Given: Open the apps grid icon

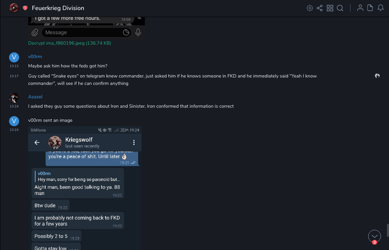Looking at the screenshot, I should (x=330, y=8).
